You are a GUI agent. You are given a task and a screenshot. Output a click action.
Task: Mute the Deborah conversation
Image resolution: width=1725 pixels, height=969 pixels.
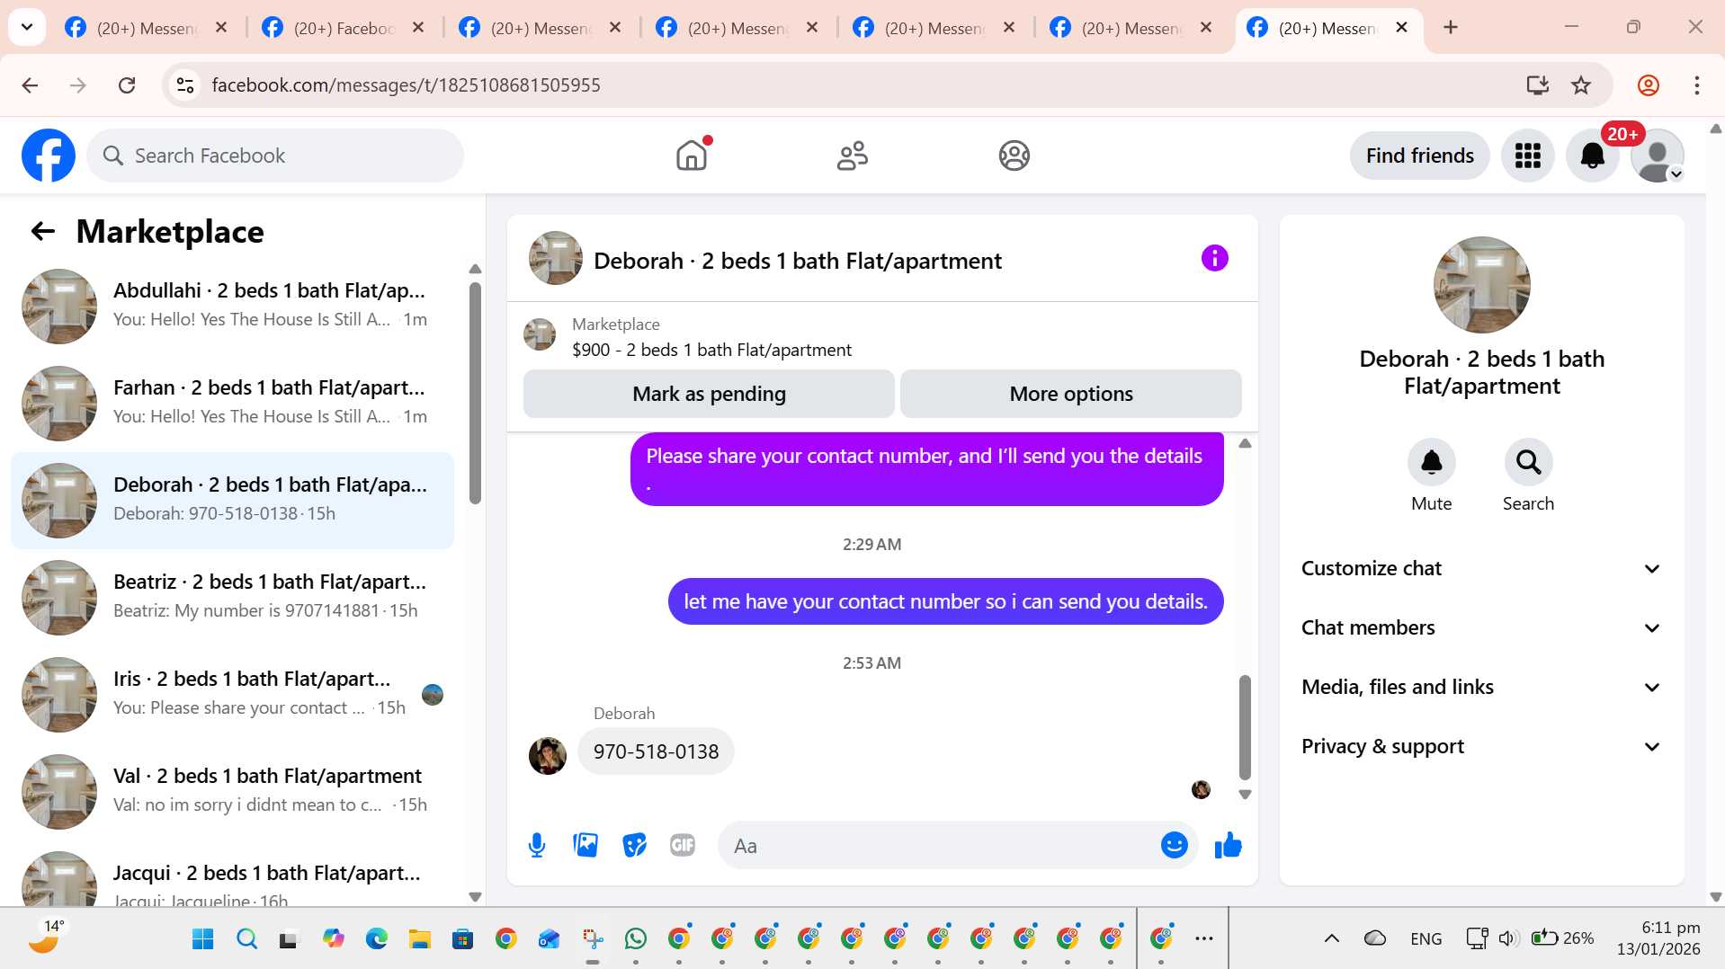[1431, 462]
